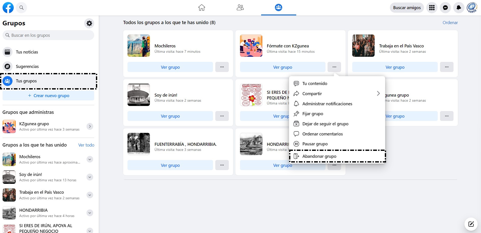Open Soy de irún! card thumbnail
The width and height of the screenshot is (481, 233).
click(x=139, y=95)
